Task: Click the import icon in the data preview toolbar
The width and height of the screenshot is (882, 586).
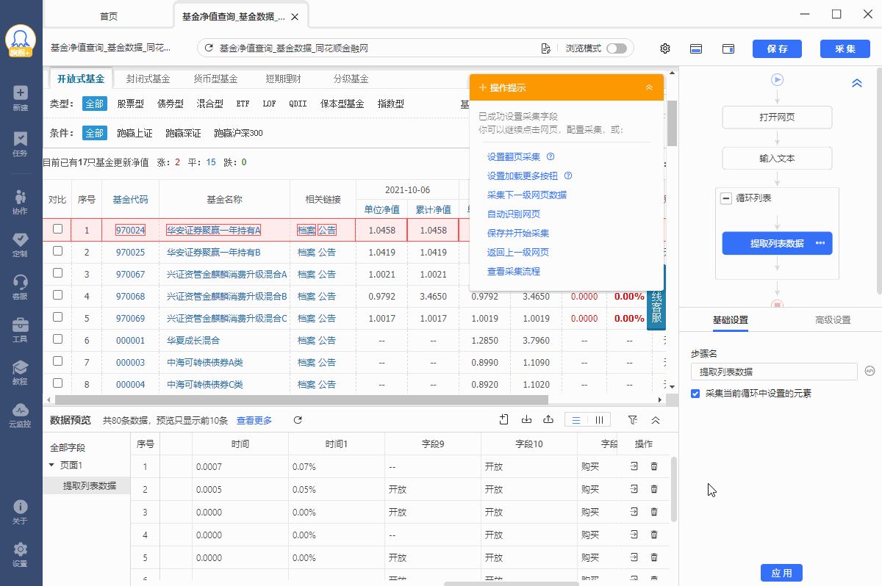Action: point(526,420)
